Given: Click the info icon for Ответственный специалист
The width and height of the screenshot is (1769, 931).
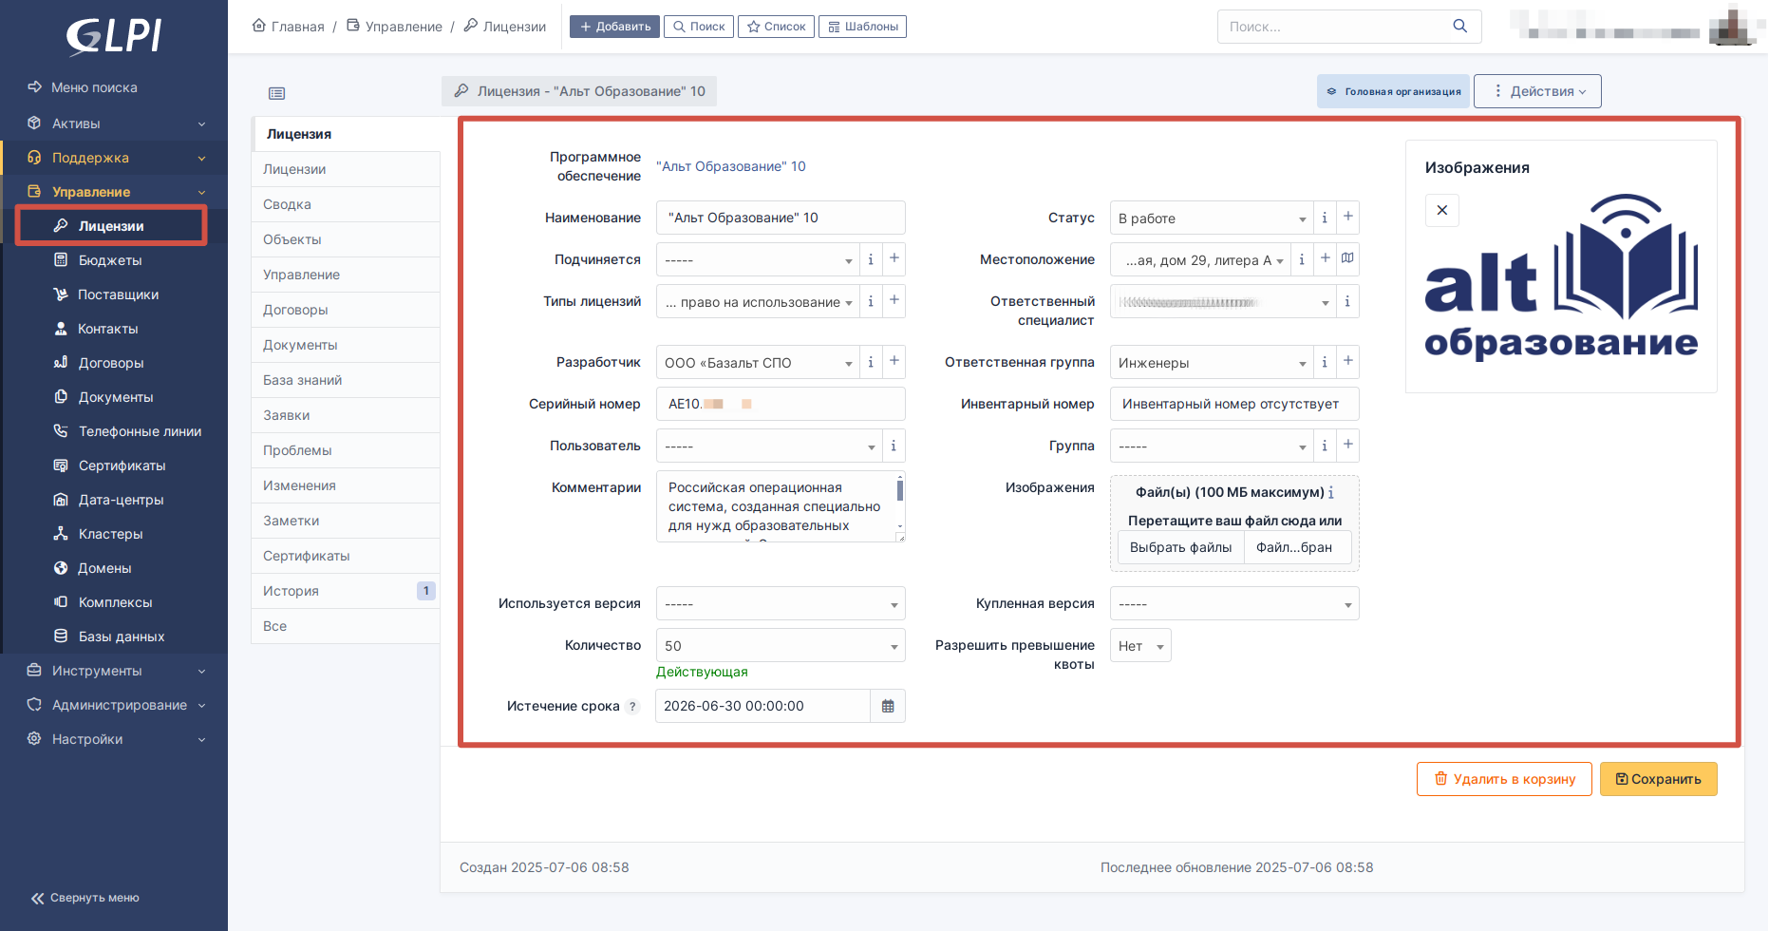Looking at the screenshot, I should click(x=1347, y=302).
